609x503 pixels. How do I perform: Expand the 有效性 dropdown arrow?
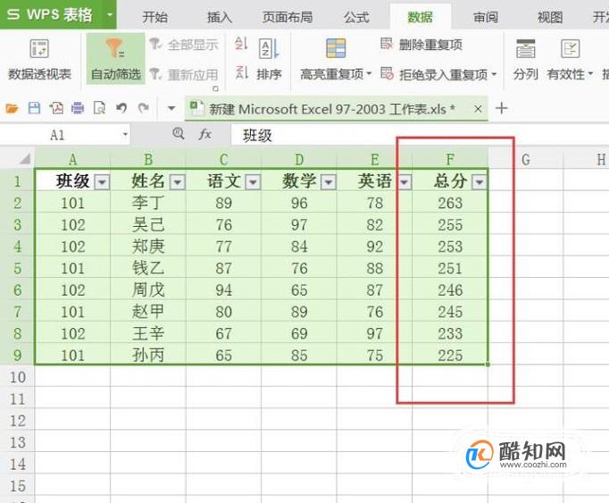(590, 73)
